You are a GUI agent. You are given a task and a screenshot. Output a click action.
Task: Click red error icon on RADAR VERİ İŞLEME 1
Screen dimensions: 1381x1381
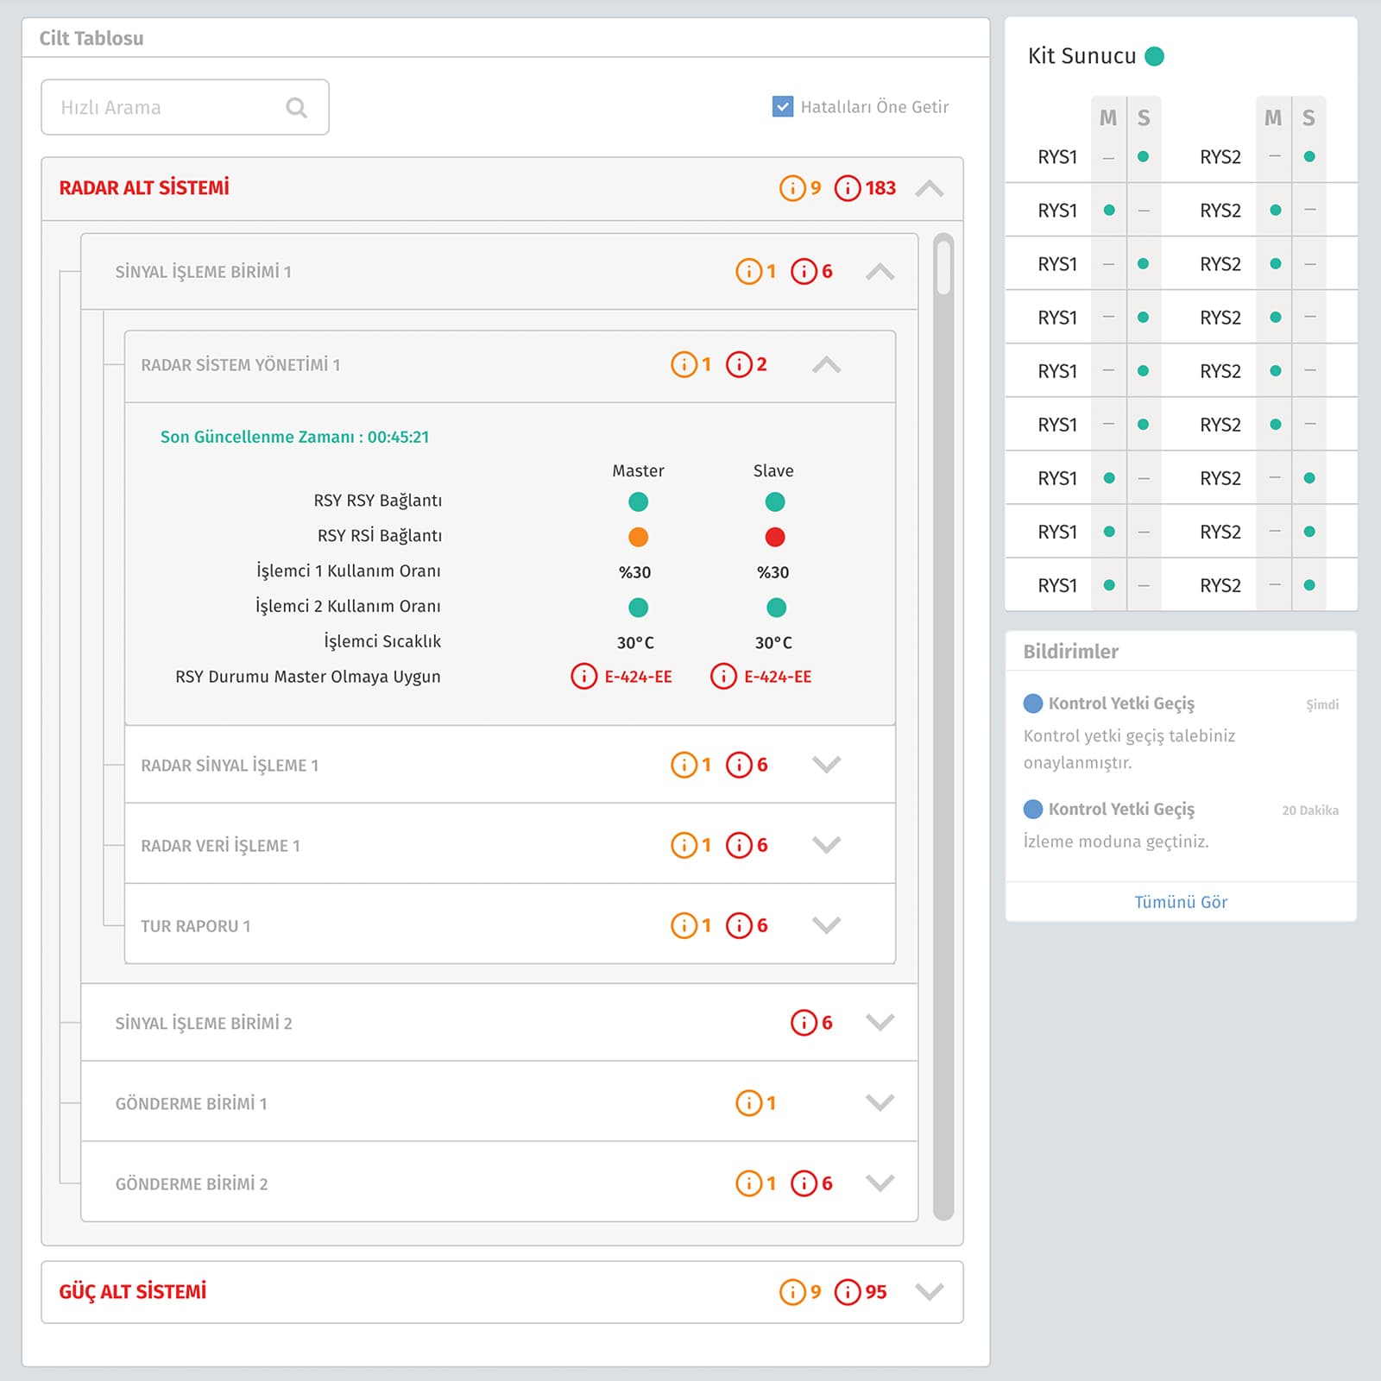(739, 845)
